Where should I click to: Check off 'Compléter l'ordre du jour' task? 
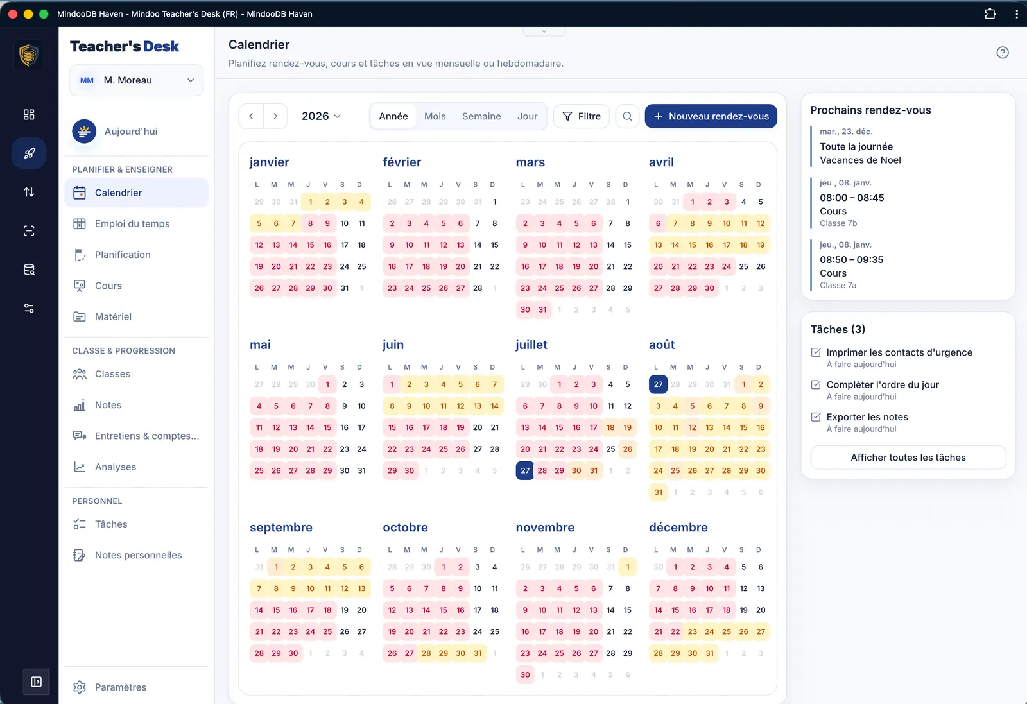point(816,384)
